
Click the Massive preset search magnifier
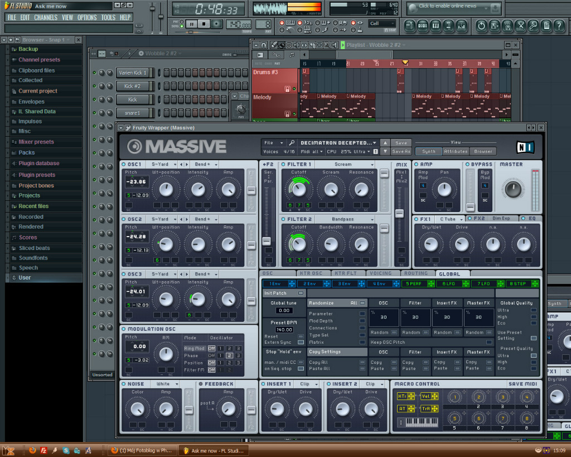coord(292,142)
